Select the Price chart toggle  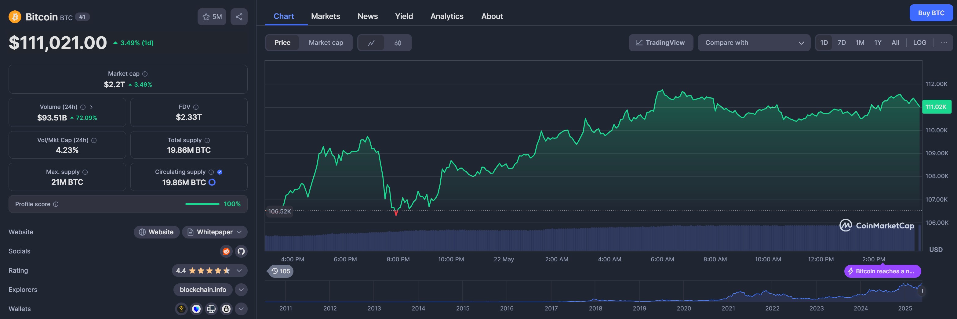tap(282, 43)
